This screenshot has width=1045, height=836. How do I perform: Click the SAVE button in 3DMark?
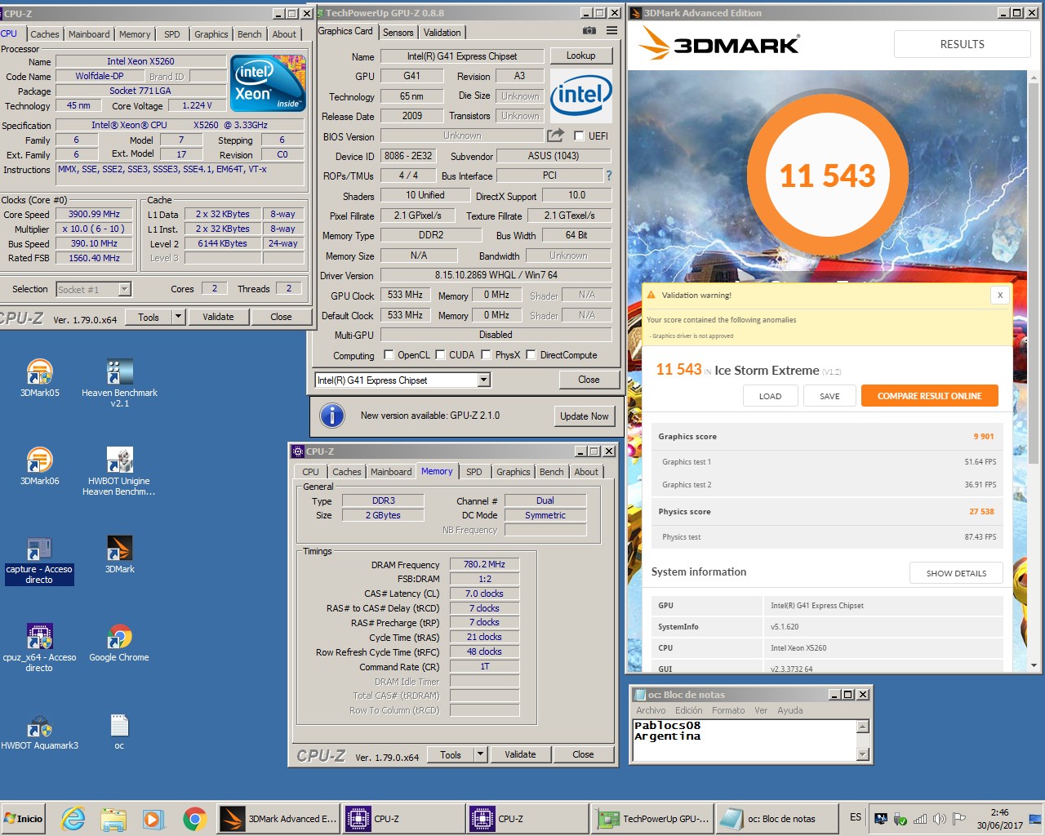(x=829, y=396)
